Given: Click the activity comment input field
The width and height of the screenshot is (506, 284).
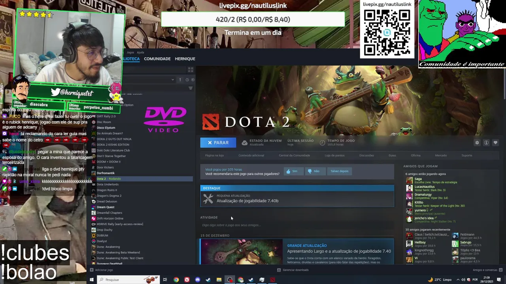Looking at the screenshot, I should (x=297, y=225).
